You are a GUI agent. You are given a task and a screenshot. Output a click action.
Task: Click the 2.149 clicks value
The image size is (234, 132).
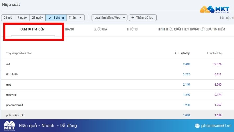coord(186,85)
